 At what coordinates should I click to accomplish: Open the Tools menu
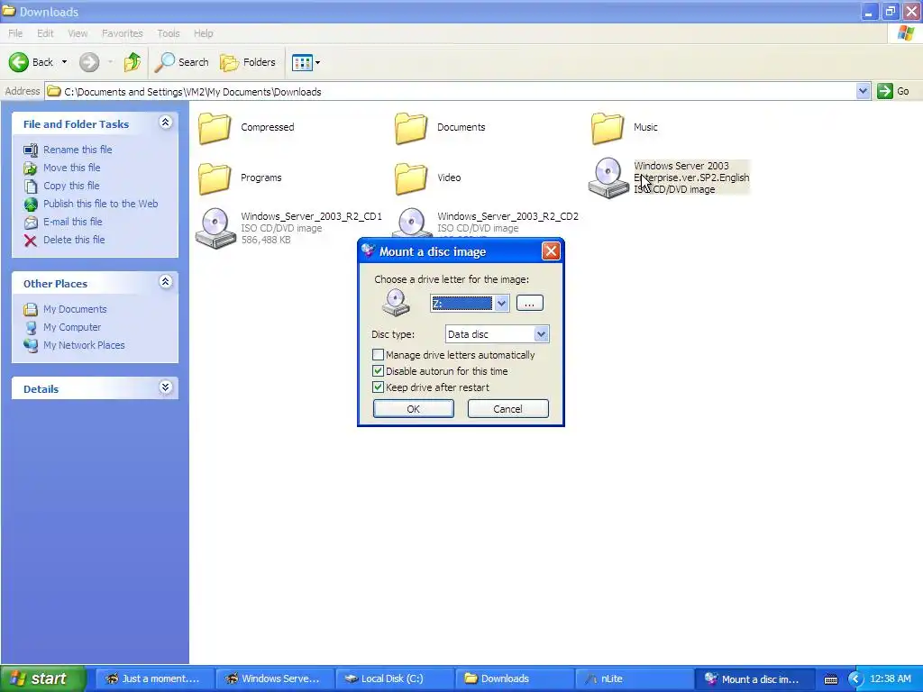169,33
